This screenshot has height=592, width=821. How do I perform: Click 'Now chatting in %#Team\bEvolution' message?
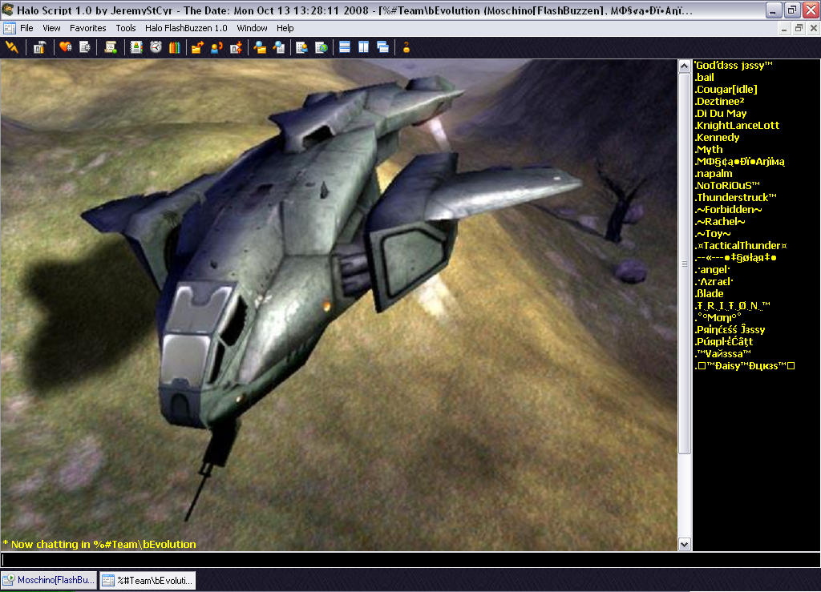103,545
